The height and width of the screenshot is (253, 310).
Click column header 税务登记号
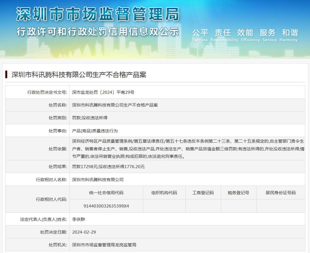coord(238,193)
